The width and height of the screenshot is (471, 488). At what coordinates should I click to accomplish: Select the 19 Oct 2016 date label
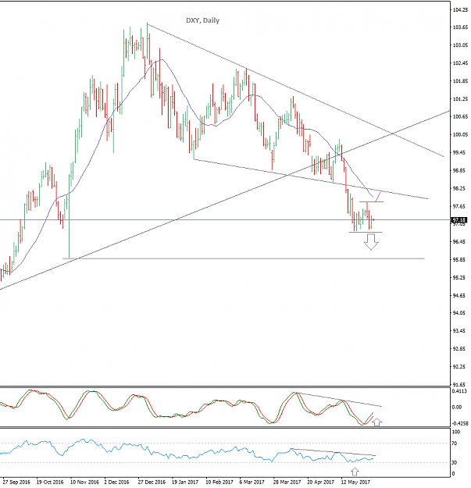[50, 482]
